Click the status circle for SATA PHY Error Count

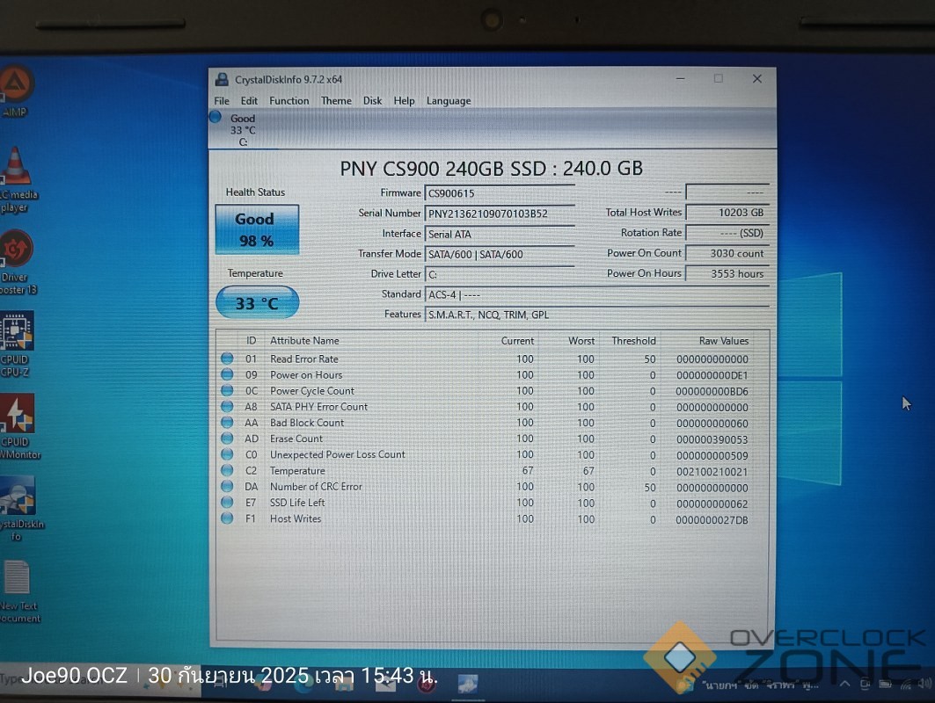227,406
